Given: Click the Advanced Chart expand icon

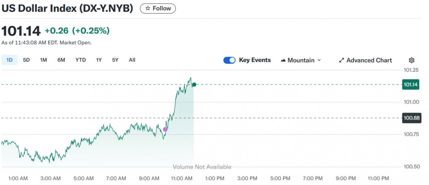Looking at the screenshot, I should tap(341, 60).
